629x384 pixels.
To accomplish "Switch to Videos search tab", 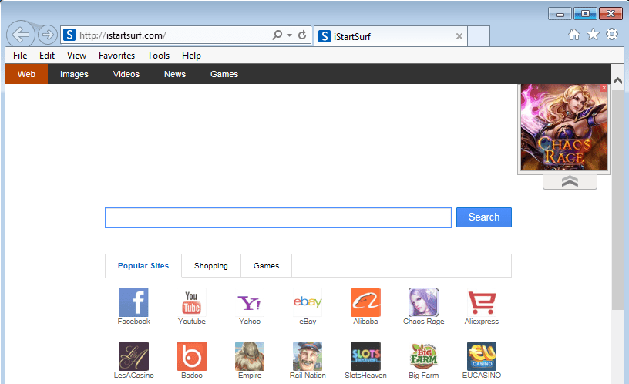I will click(x=126, y=74).
